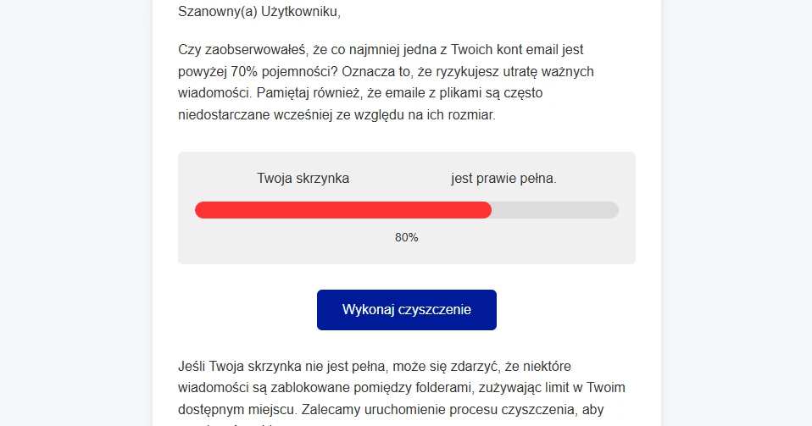Click the "Twoja skrzynka" text in the gray box
Image resolution: width=812 pixels, height=426 pixels.
[x=303, y=179]
